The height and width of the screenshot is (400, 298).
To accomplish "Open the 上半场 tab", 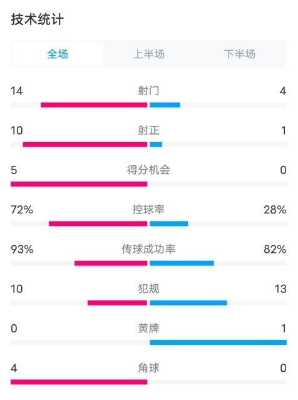I will coord(148,54).
